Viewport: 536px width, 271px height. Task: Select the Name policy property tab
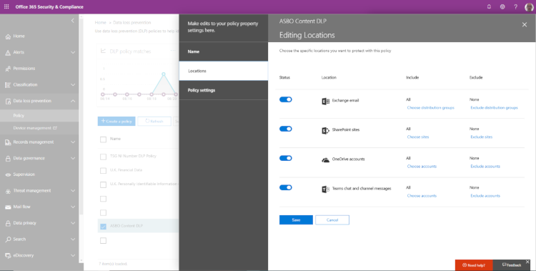click(x=224, y=51)
